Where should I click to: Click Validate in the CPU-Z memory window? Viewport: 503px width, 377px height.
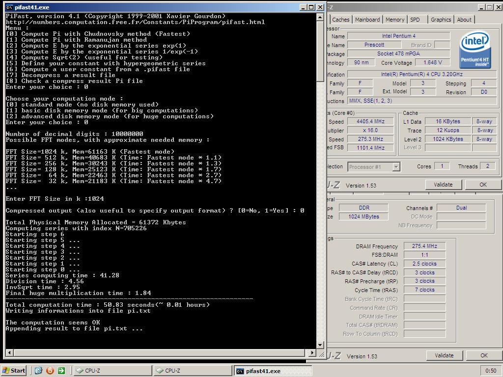point(444,355)
